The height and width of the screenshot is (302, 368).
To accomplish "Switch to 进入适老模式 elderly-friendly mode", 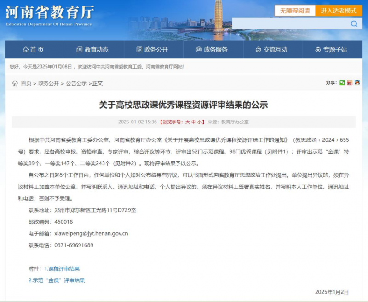I will coord(339,11).
